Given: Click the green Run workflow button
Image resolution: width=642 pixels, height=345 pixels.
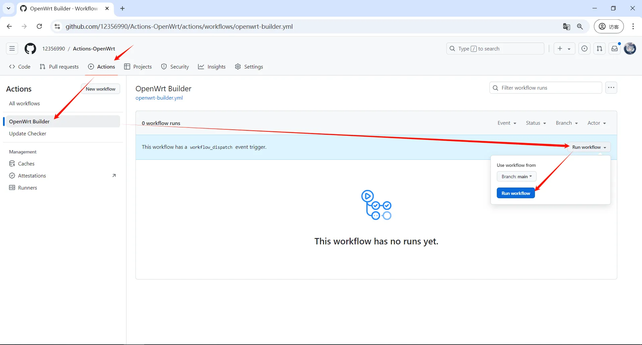Looking at the screenshot, I should point(516,193).
